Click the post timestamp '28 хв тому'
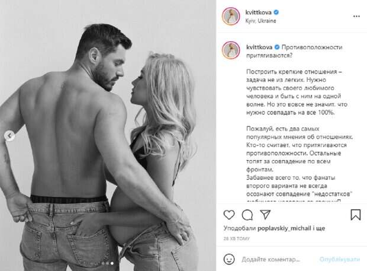367x271 pixels. [x=236, y=238]
